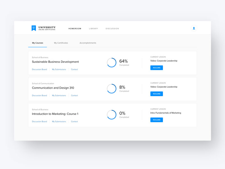Resume Sustainable Business Development course

tap(157, 68)
